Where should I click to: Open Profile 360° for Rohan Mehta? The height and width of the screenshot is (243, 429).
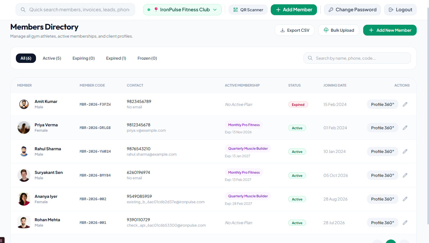pos(383,223)
